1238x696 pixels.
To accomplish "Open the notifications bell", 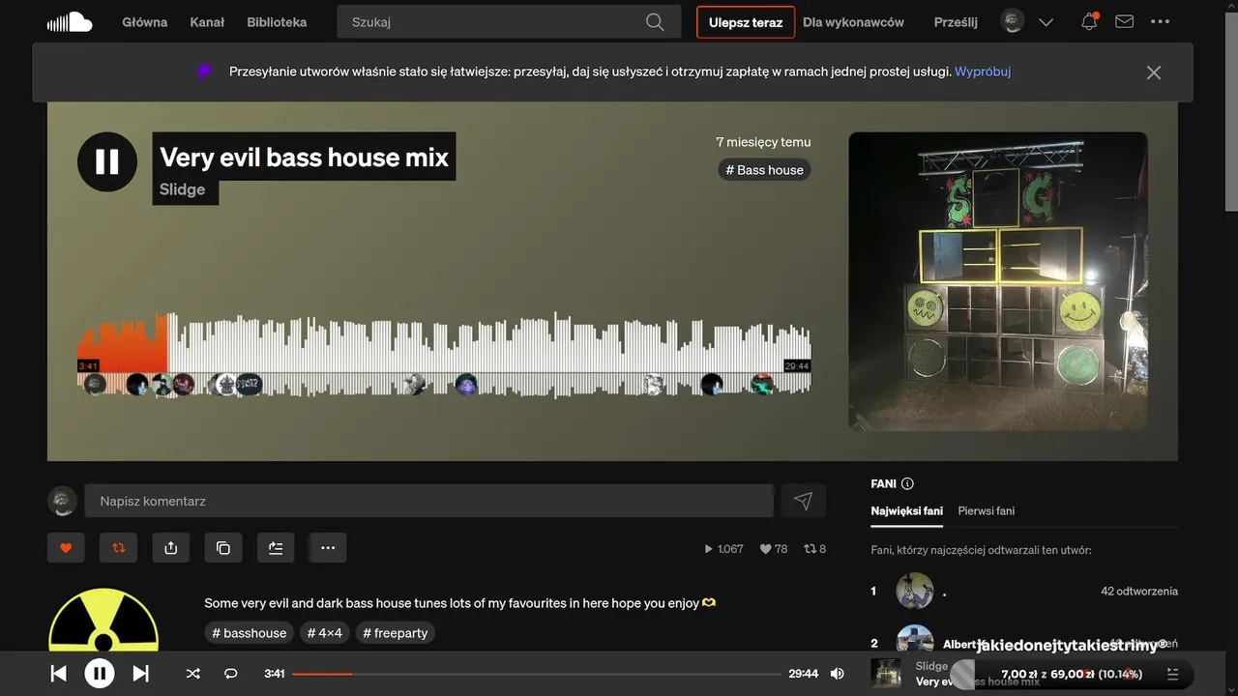I will [1089, 21].
